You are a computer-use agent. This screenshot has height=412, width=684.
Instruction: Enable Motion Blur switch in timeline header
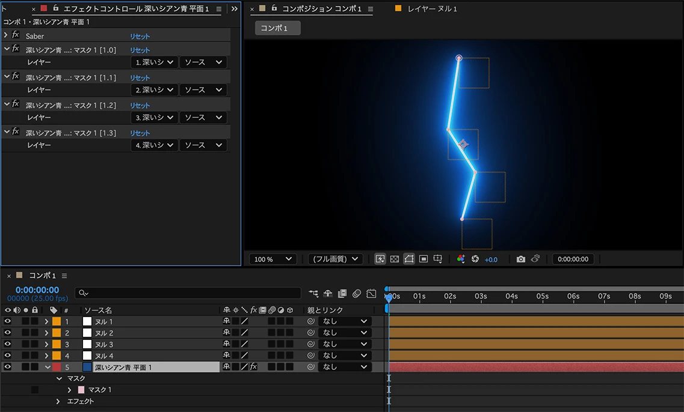click(357, 294)
